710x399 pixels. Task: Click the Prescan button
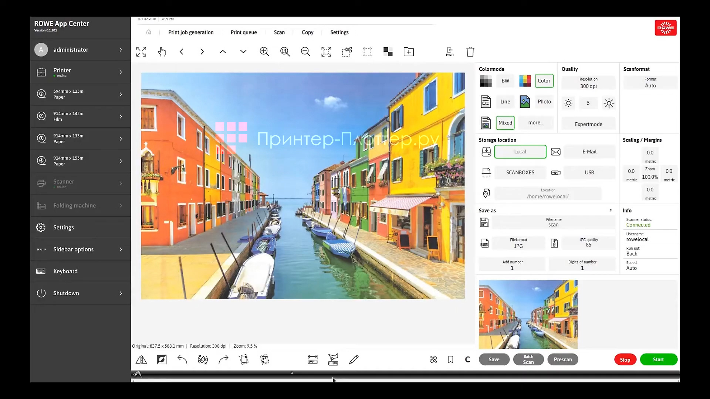(x=562, y=359)
